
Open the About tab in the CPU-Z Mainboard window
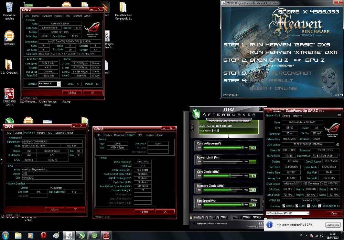click(70, 133)
